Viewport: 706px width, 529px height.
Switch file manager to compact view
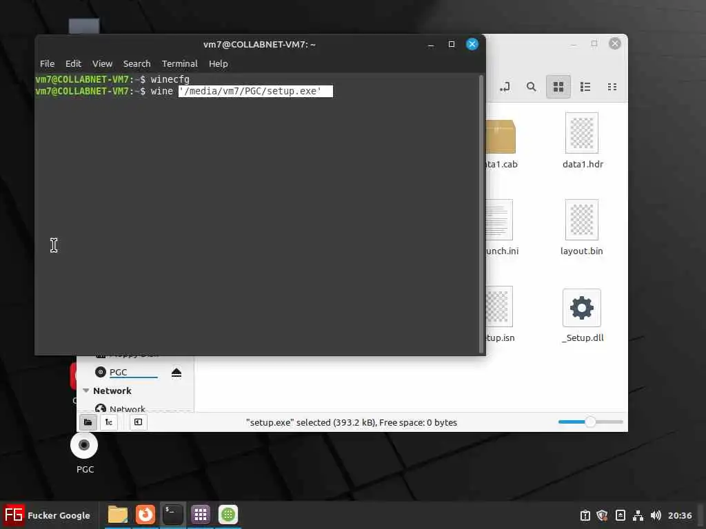click(x=612, y=87)
